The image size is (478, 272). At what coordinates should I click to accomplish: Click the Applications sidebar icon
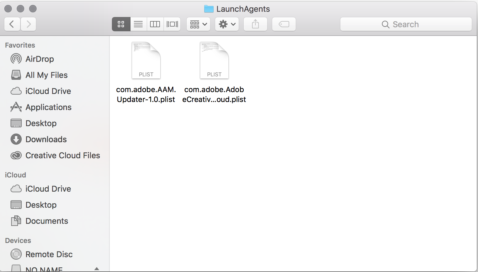[16, 107]
